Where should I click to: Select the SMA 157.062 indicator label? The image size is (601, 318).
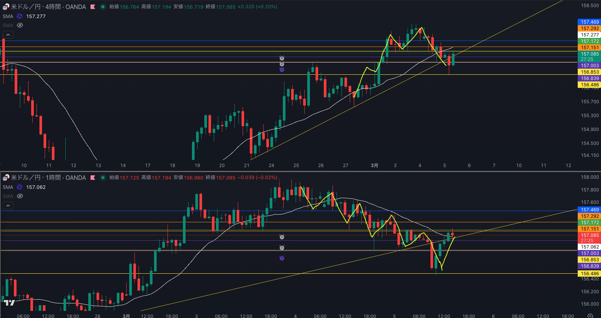pos(8,187)
